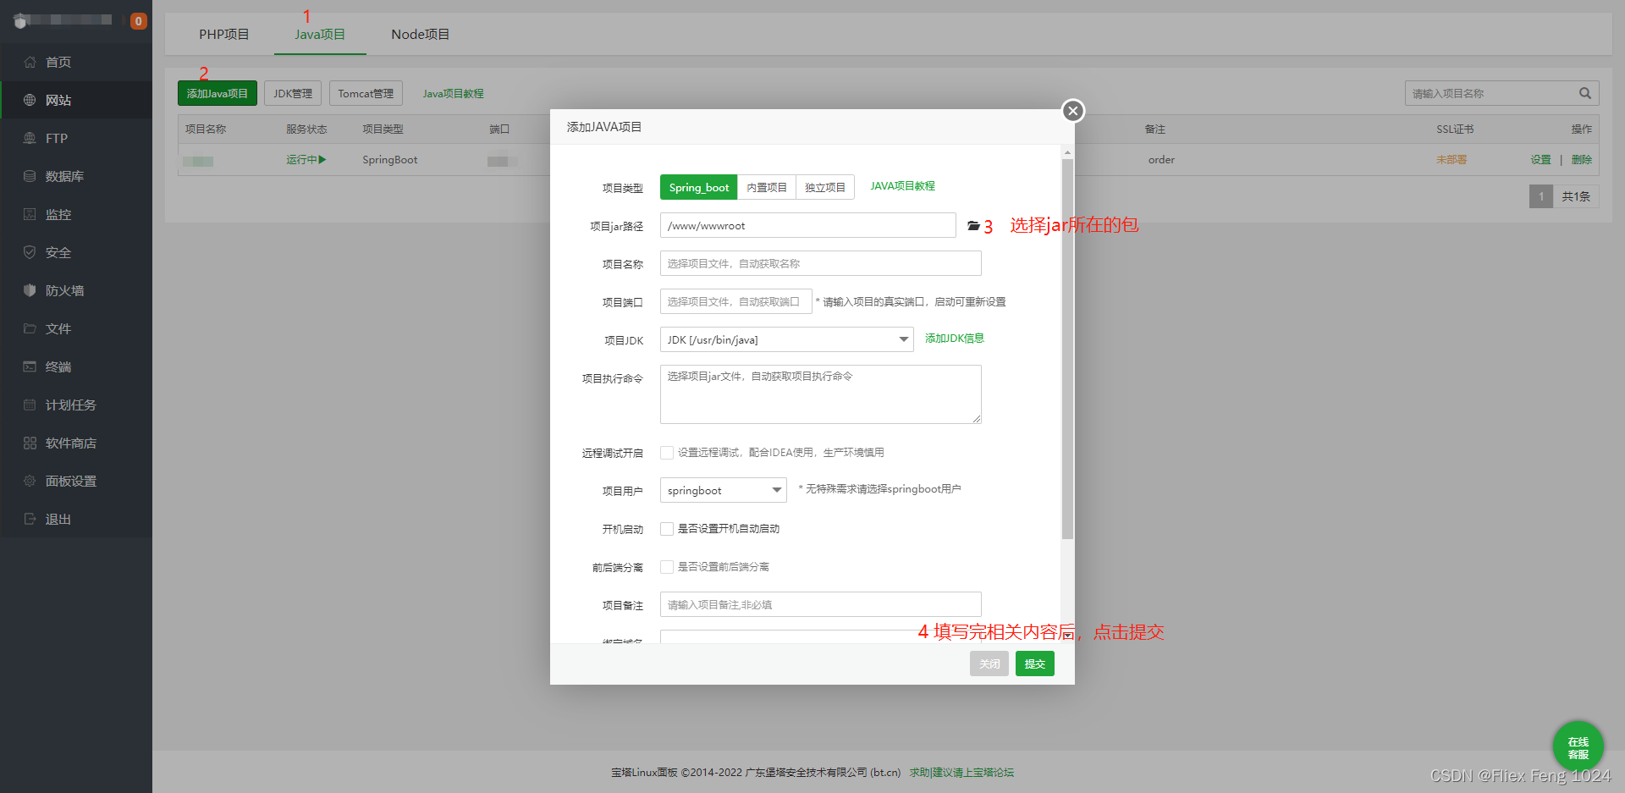Click the FTP icon in sidebar
Image resolution: width=1625 pixels, height=793 pixels.
click(x=30, y=138)
